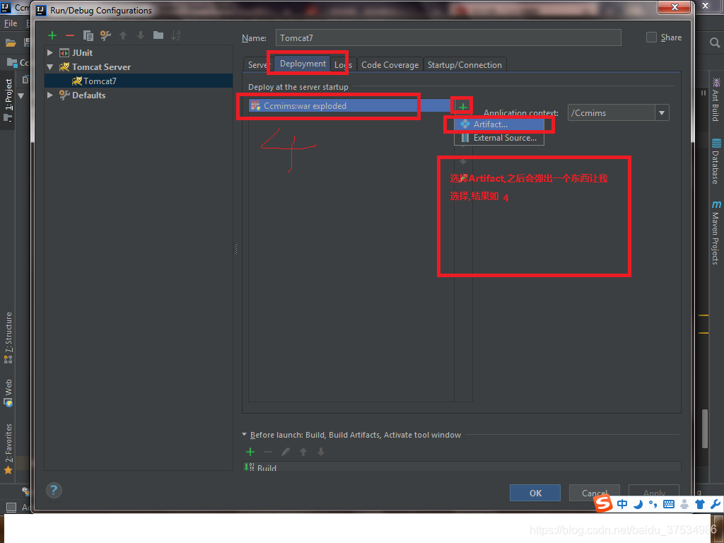Collapse the Before launch section
The image size is (724, 543).
(245, 435)
